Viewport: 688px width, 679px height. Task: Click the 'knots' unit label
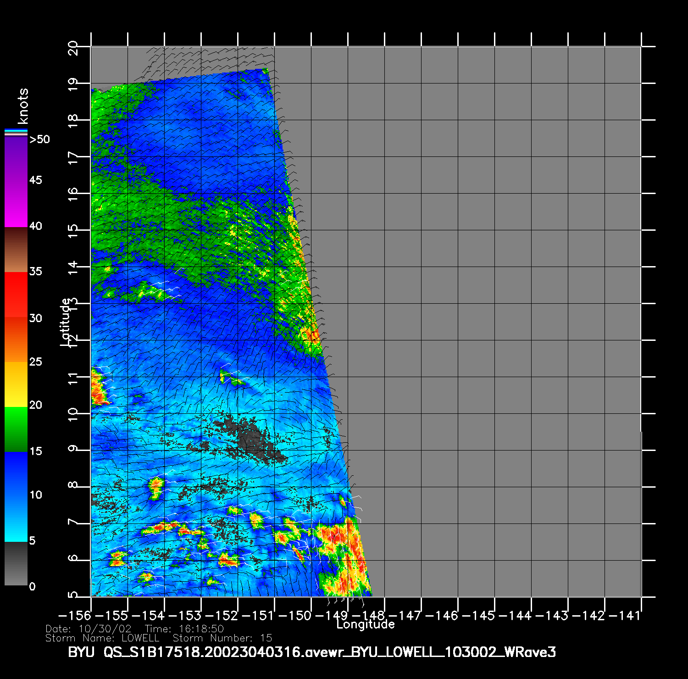tap(22, 106)
